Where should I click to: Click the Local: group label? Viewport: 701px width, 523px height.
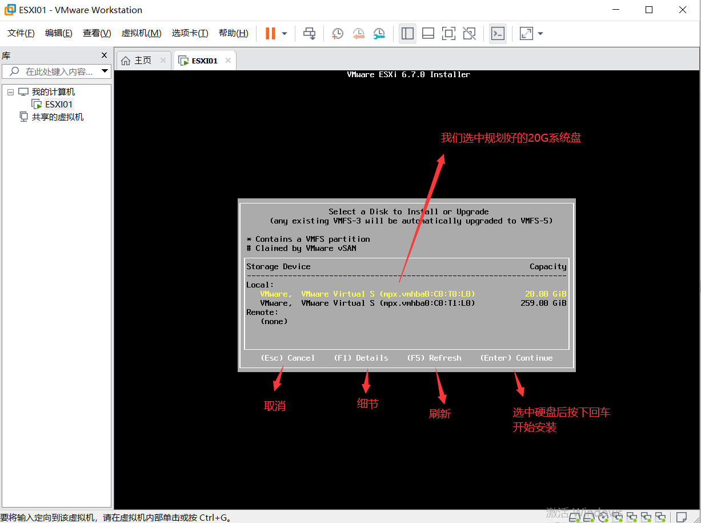[261, 285]
